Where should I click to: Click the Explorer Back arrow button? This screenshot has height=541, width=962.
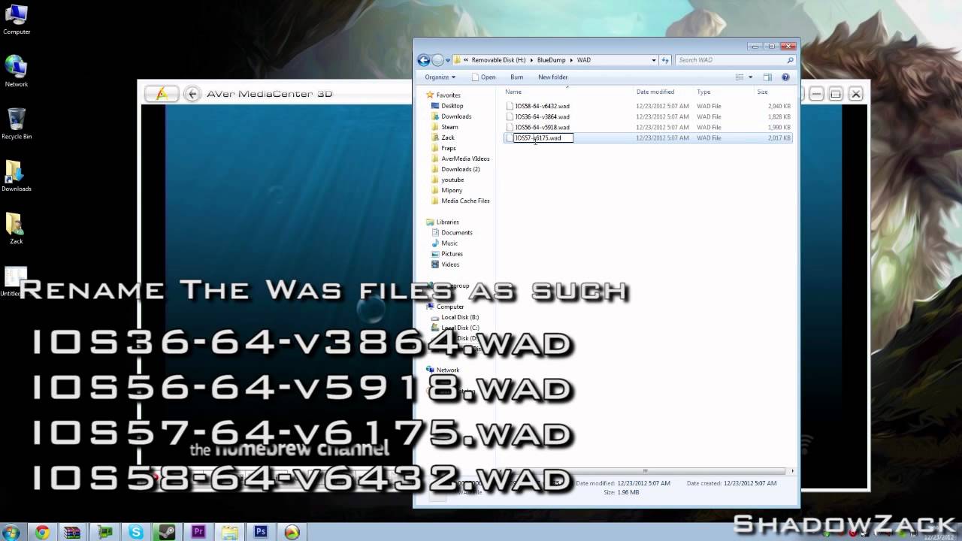coord(424,60)
